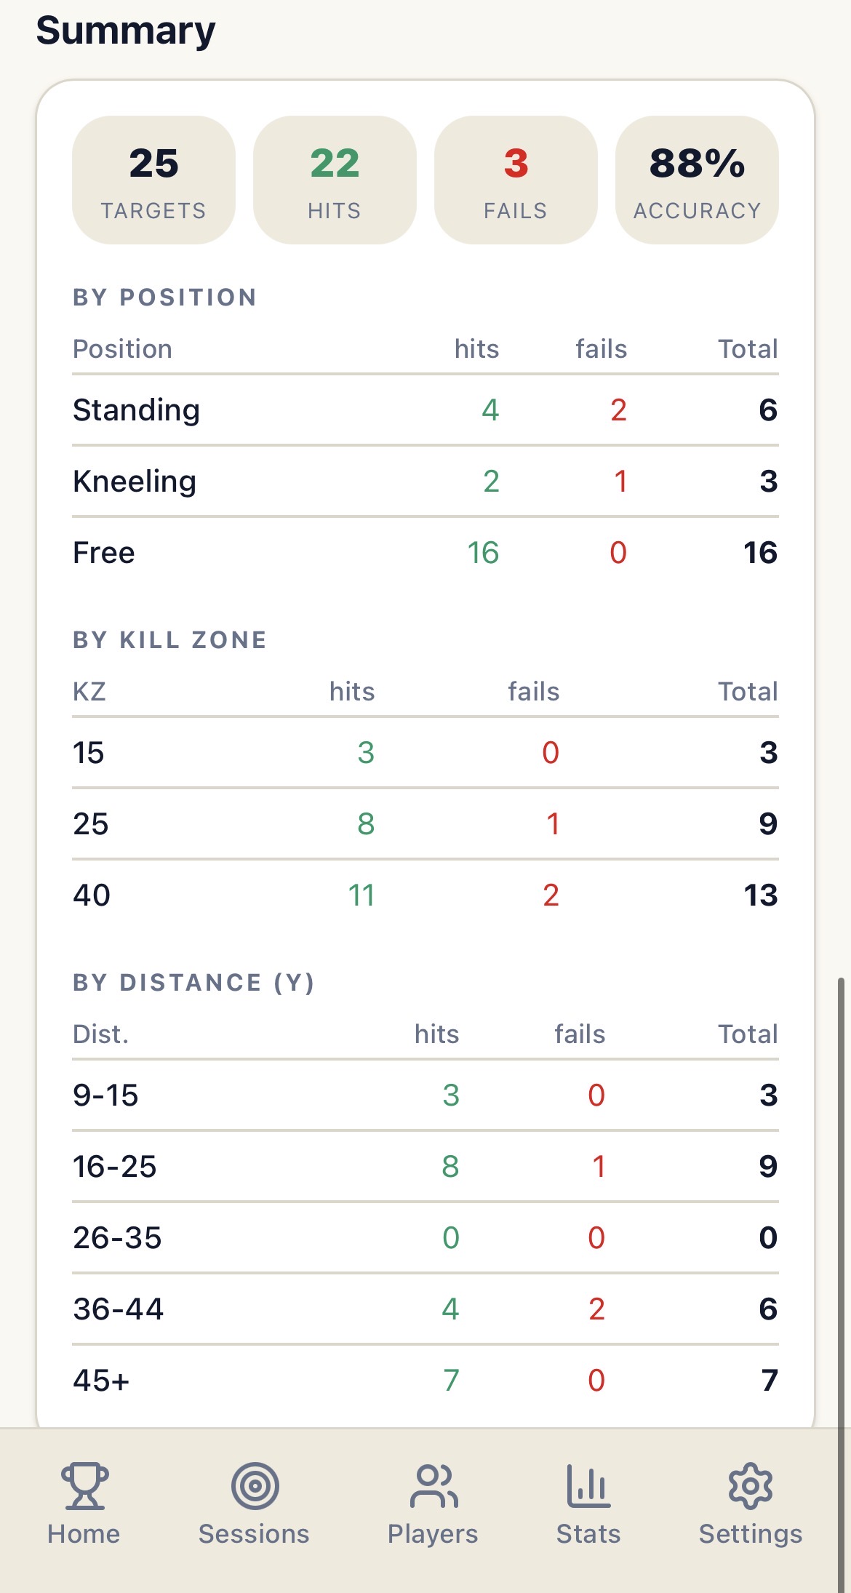Select the 25 Targets summary tile
This screenshot has width=851, height=1593.
(x=153, y=180)
